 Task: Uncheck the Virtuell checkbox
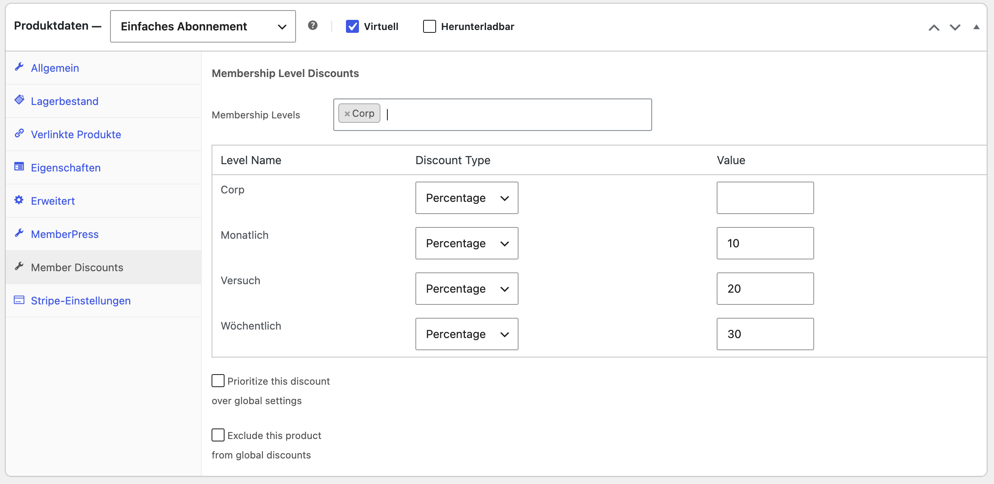click(x=352, y=26)
